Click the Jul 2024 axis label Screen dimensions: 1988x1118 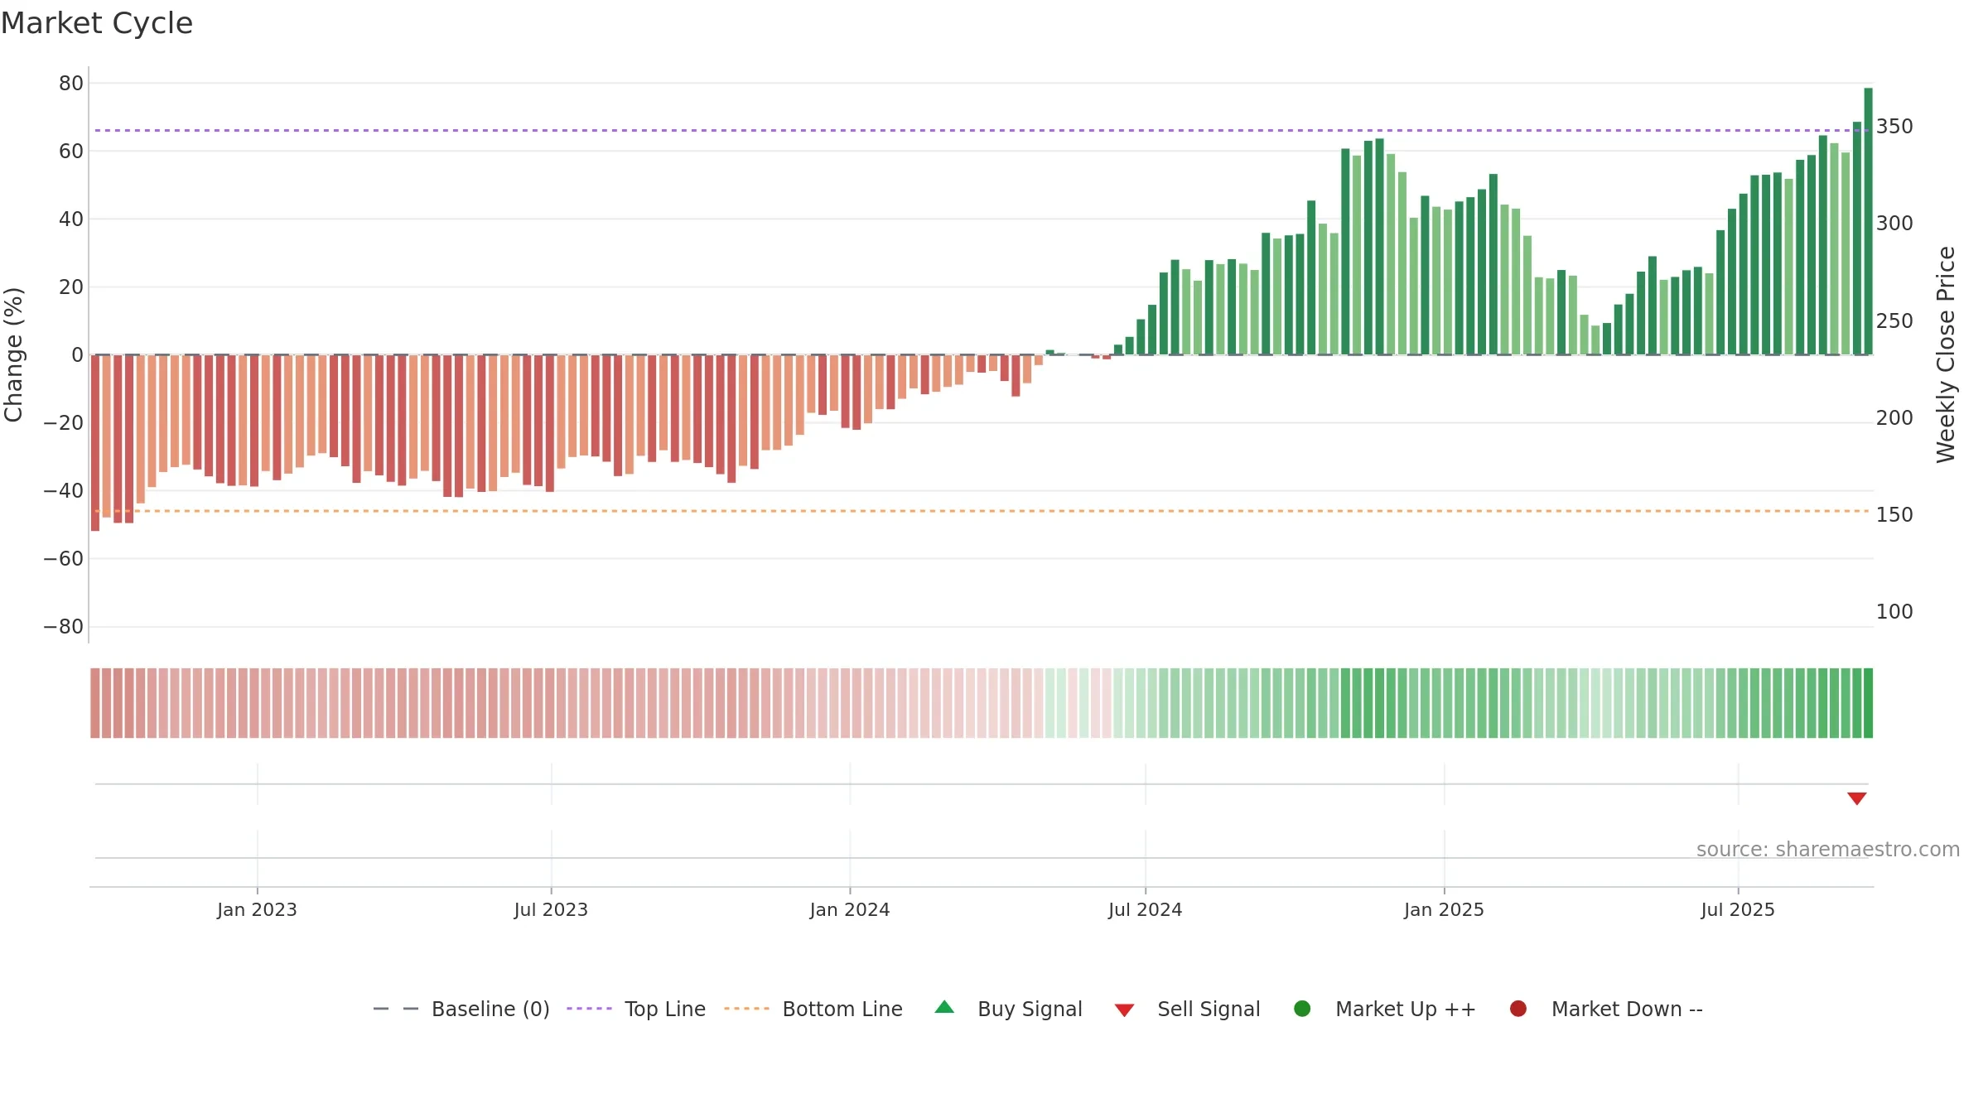[x=1146, y=909]
